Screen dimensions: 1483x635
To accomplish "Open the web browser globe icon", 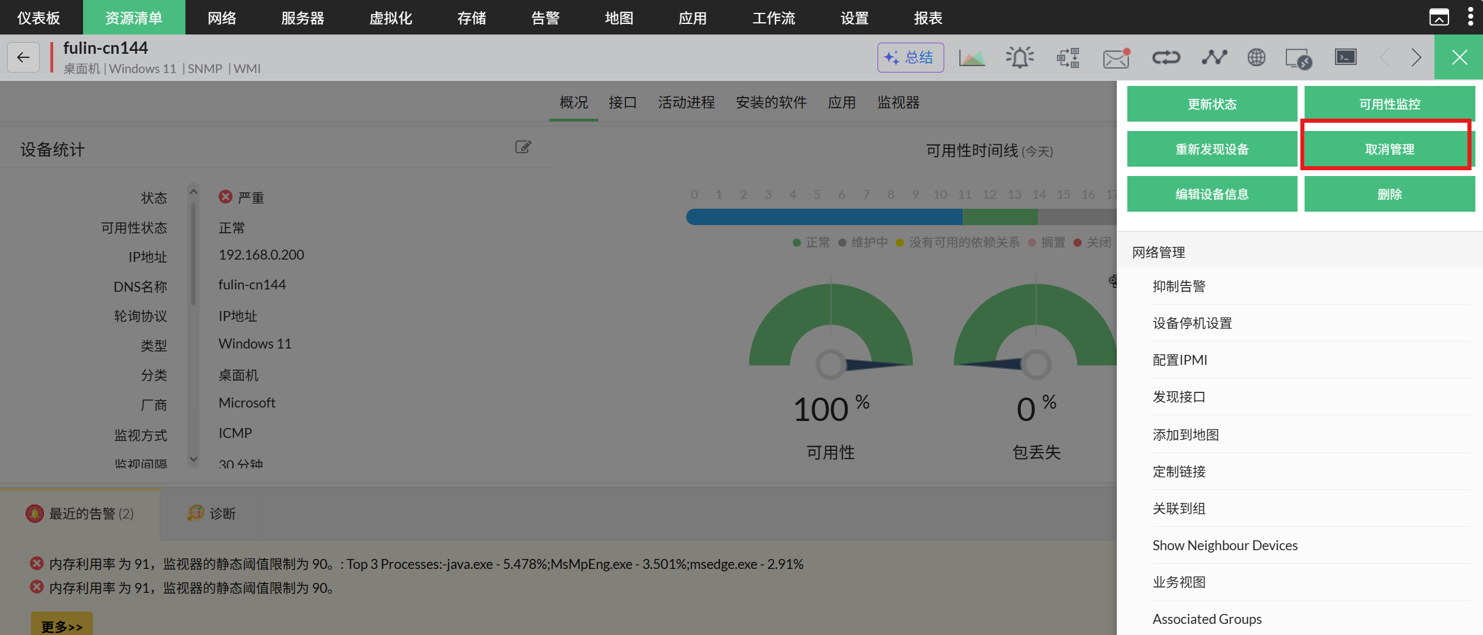I will tap(1256, 57).
